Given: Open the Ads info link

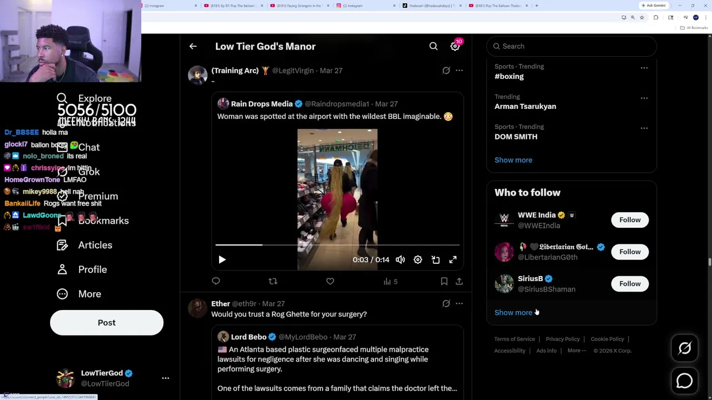Looking at the screenshot, I should click(546, 351).
